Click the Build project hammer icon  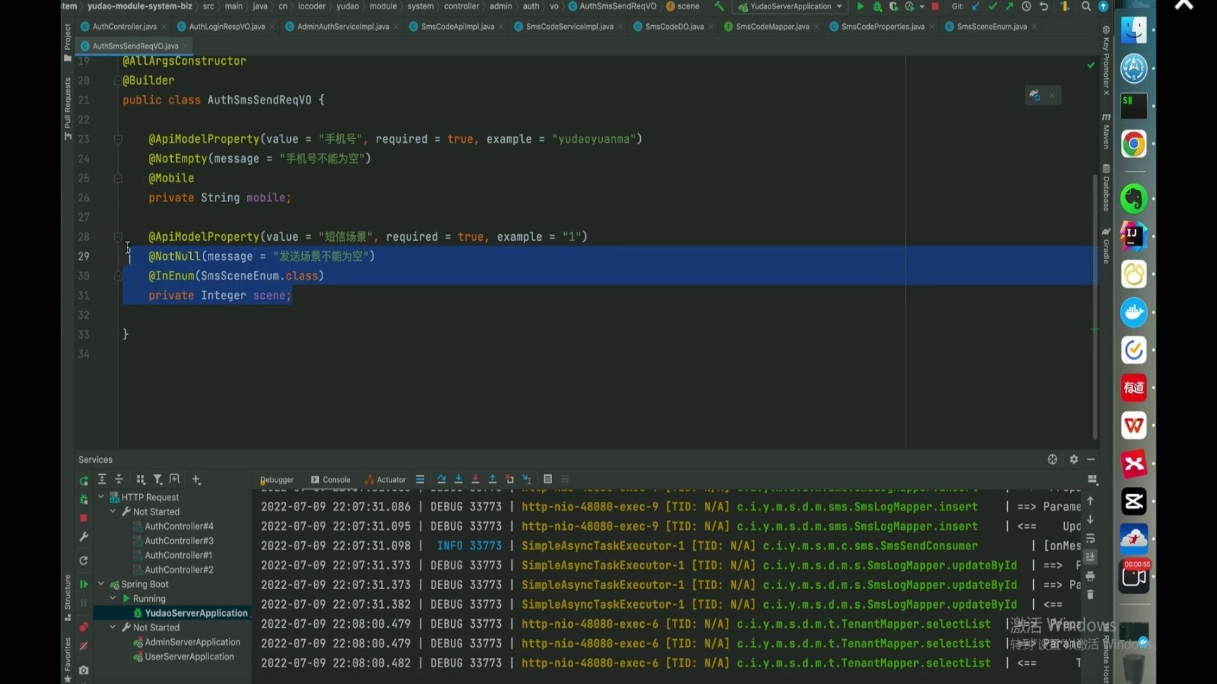pos(718,6)
